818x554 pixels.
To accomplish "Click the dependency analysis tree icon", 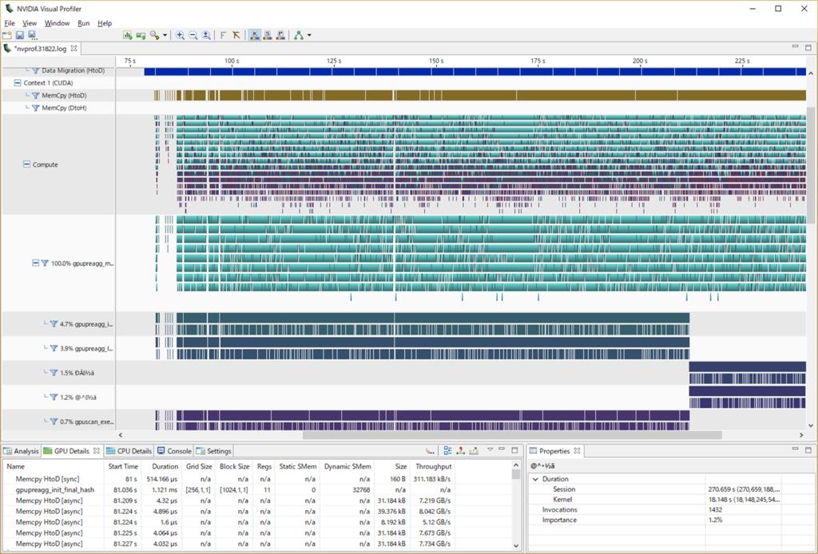I will tap(299, 35).
